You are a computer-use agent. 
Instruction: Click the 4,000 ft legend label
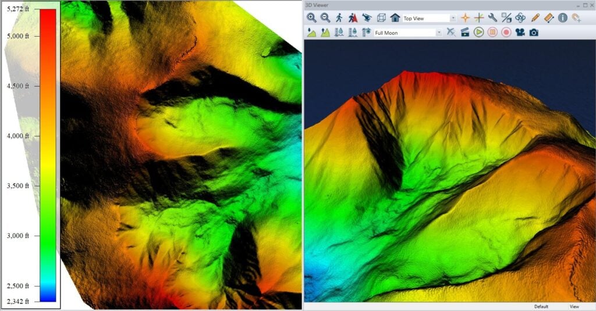coord(18,135)
